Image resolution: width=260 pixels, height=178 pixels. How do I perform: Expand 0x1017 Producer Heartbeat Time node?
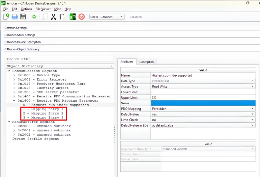click(x=14, y=84)
